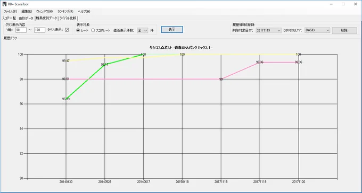The height and width of the screenshot is (193, 362).
Task: Open the 直近表示件数 dropdown showing 全
Action: coord(143,30)
